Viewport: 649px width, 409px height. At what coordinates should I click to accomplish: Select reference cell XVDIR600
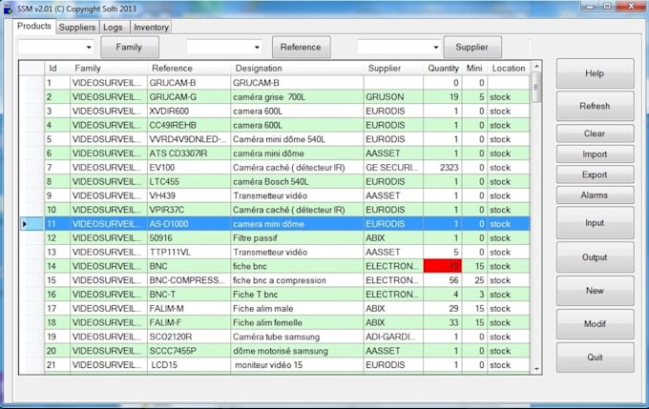(x=189, y=112)
